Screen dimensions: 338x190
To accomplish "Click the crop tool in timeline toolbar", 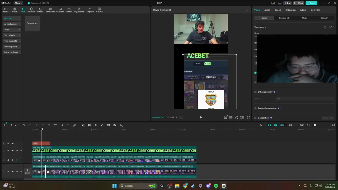I will pyautogui.click(x=68, y=125).
